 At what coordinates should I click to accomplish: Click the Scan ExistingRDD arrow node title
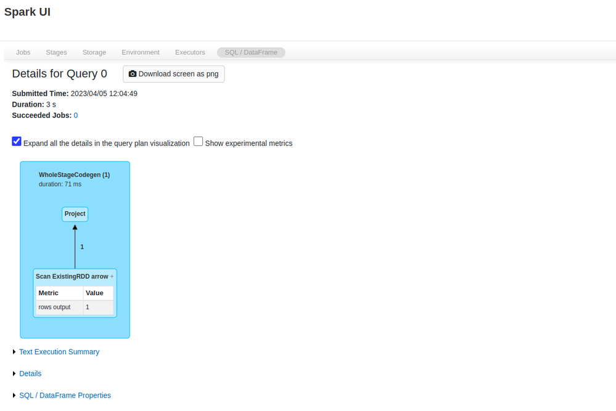(x=72, y=277)
